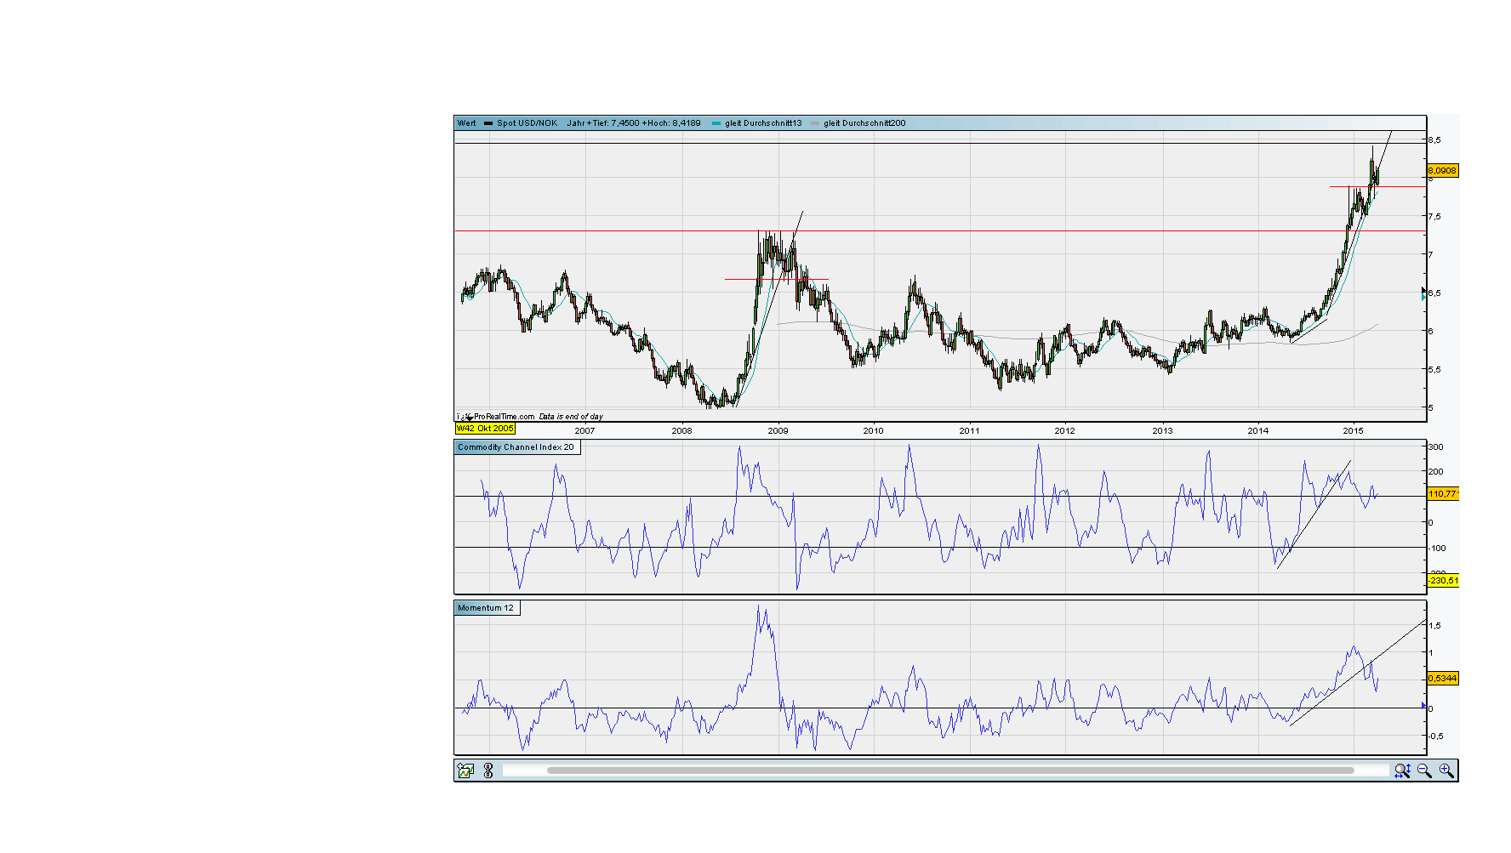1511x853 pixels.
Task: Click the 'ProRealTime.com' source text
Action: (x=504, y=417)
